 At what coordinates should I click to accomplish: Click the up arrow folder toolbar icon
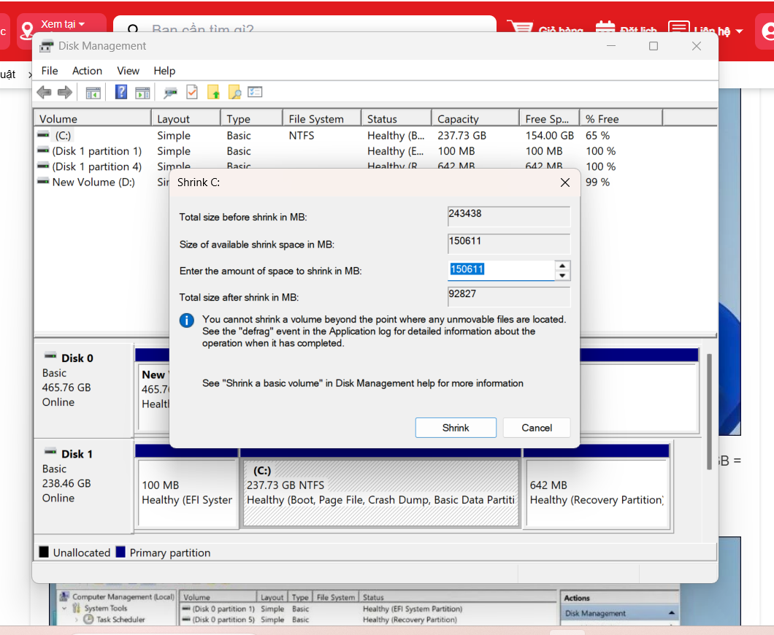[x=214, y=92]
